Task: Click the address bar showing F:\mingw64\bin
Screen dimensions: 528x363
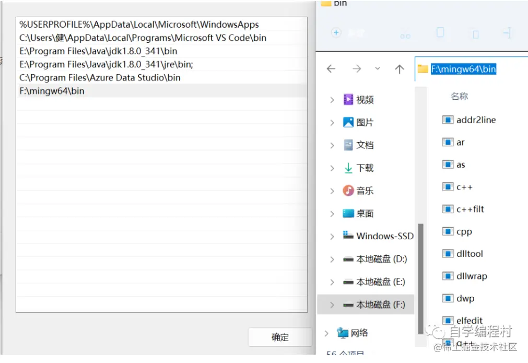Action: [472, 69]
